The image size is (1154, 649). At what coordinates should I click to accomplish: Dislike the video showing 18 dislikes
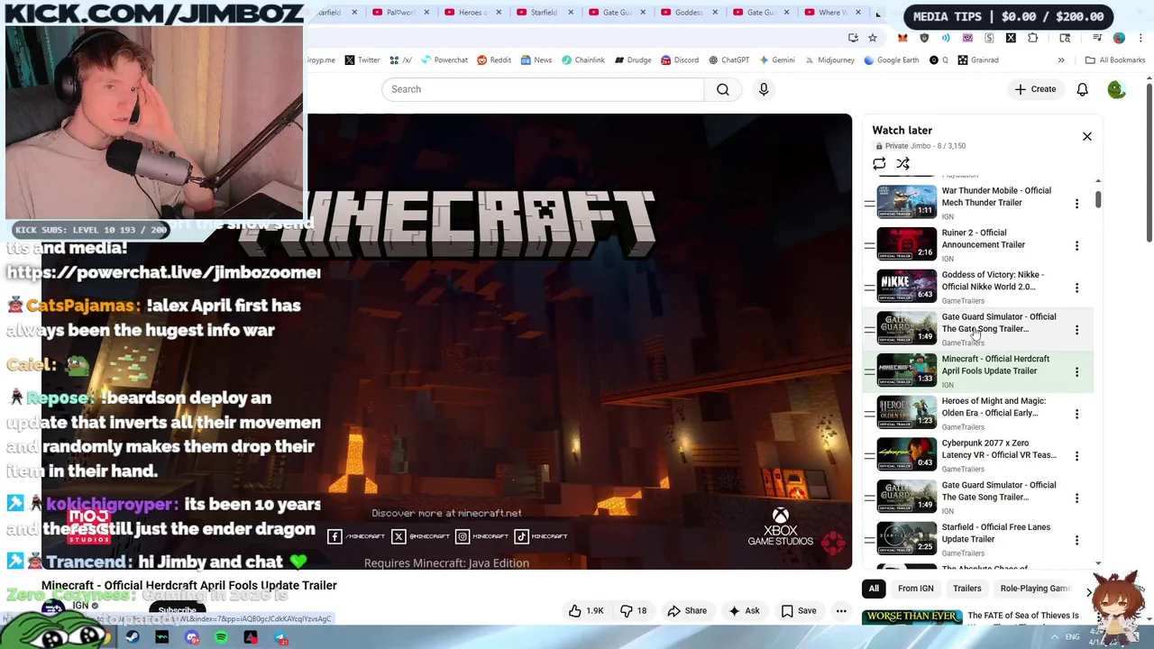point(634,610)
